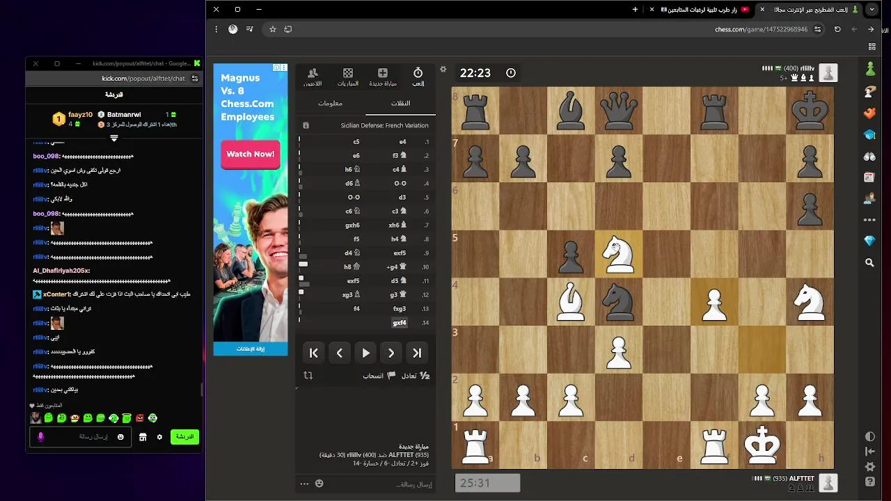Viewport: 891px width, 501px height.
Task: Toggle light/dark theme in the sidebar
Action: pos(869,436)
